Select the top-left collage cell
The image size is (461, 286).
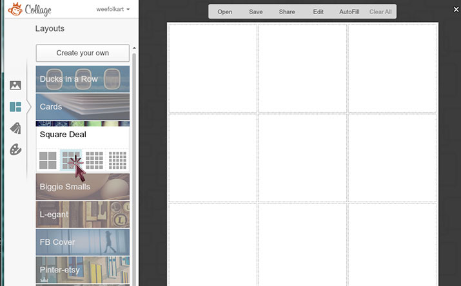[x=213, y=68]
